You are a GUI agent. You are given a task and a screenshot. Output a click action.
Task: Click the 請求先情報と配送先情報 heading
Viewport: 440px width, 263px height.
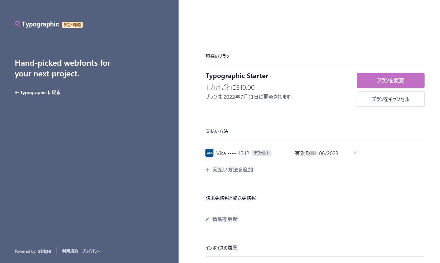(x=231, y=198)
